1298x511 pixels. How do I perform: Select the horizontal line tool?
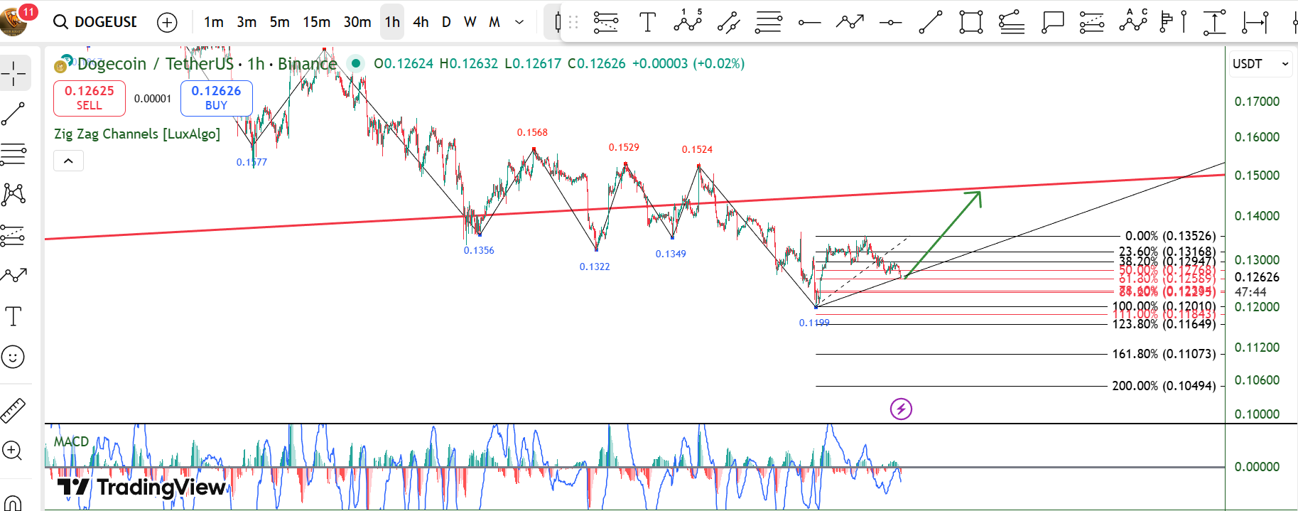pyautogui.click(x=890, y=23)
